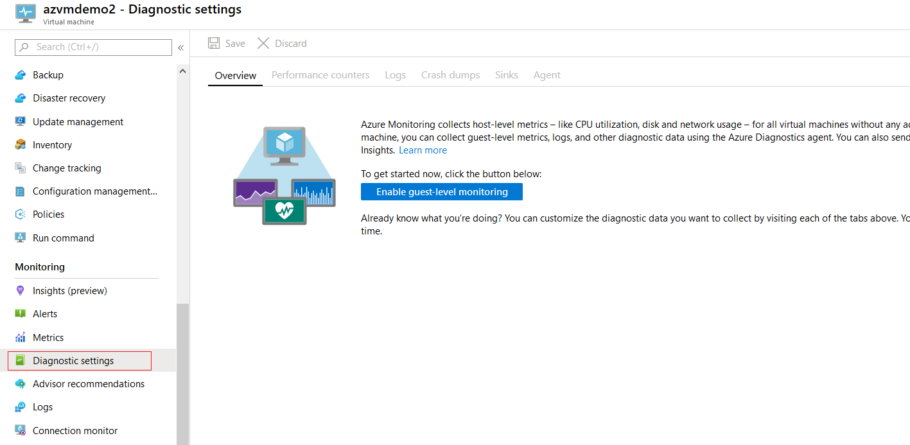The width and height of the screenshot is (910, 445).
Task: Click the Search (Ctrl+/) input field
Action: click(93, 47)
